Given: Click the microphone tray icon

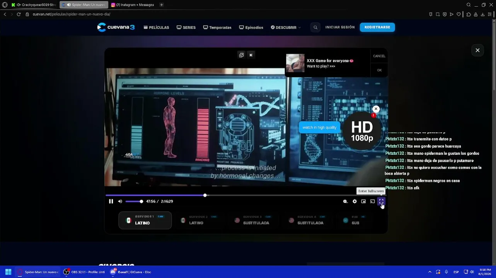Looking at the screenshot, I should (447, 272).
